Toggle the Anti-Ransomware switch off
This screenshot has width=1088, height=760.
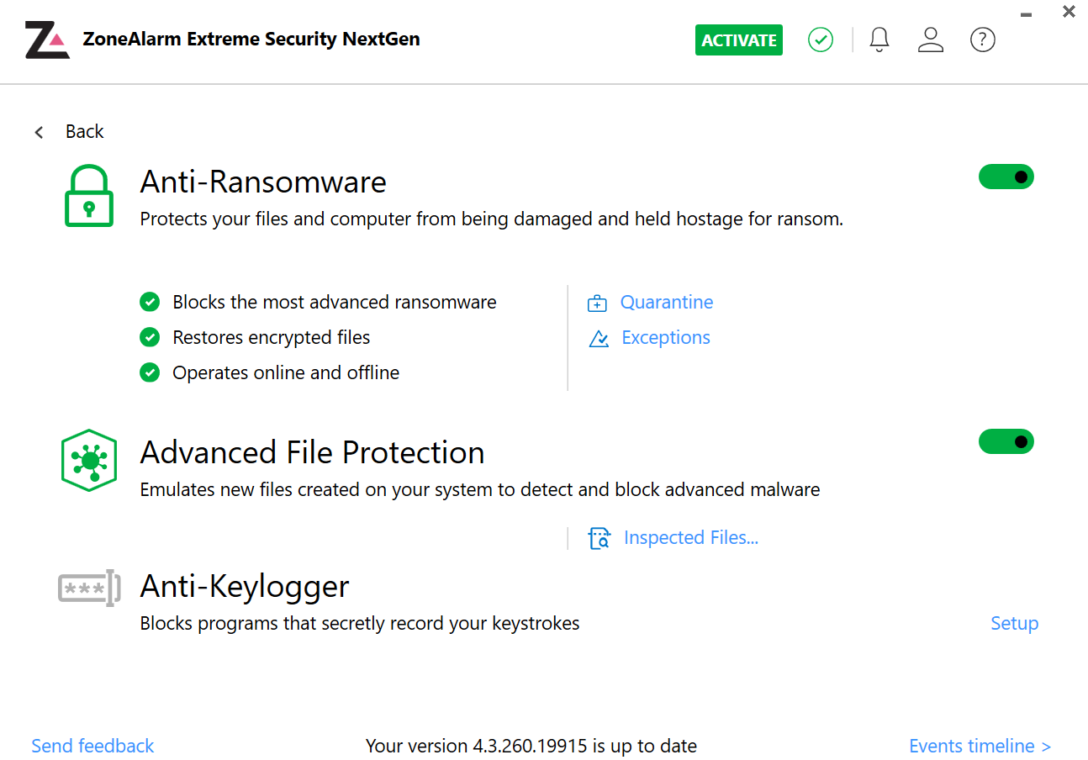coord(1006,177)
